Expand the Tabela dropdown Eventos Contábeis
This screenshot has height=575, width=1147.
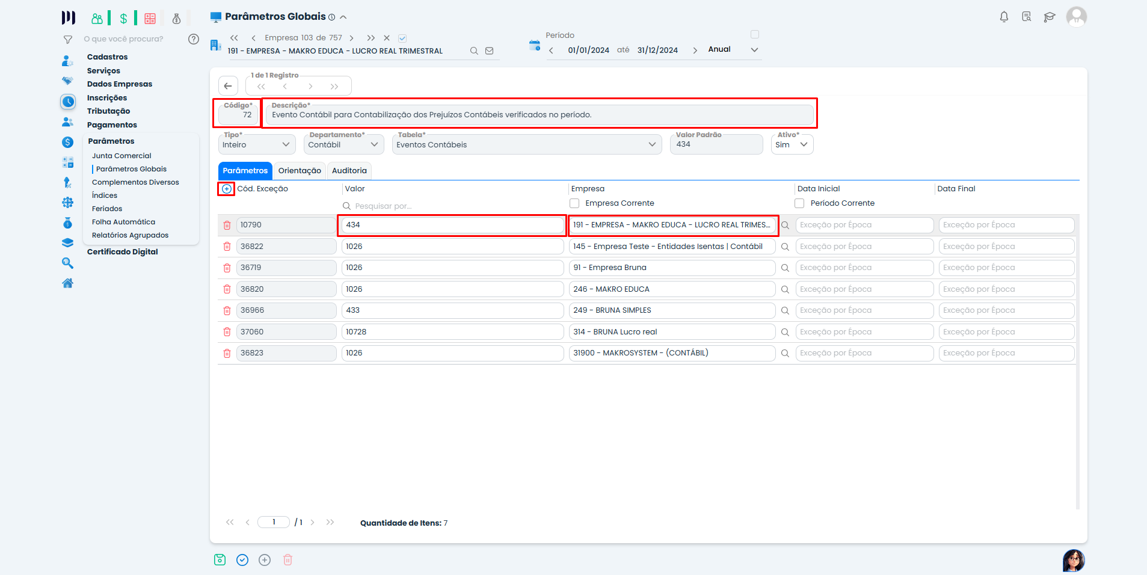(526, 145)
